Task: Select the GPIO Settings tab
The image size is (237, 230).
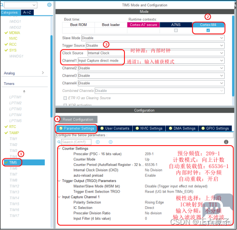Action: [215, 128]
